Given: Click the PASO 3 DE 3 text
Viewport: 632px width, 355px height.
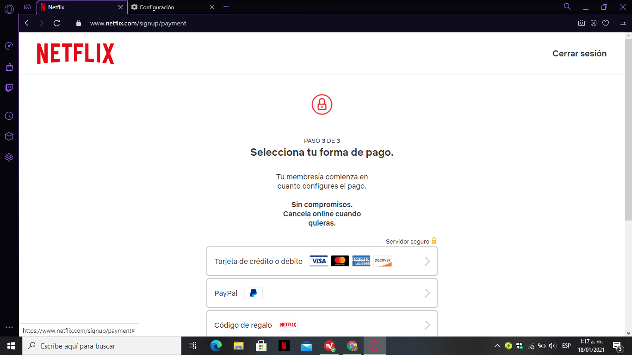Looking at the screenshot, I should click(x=322, y=141).
